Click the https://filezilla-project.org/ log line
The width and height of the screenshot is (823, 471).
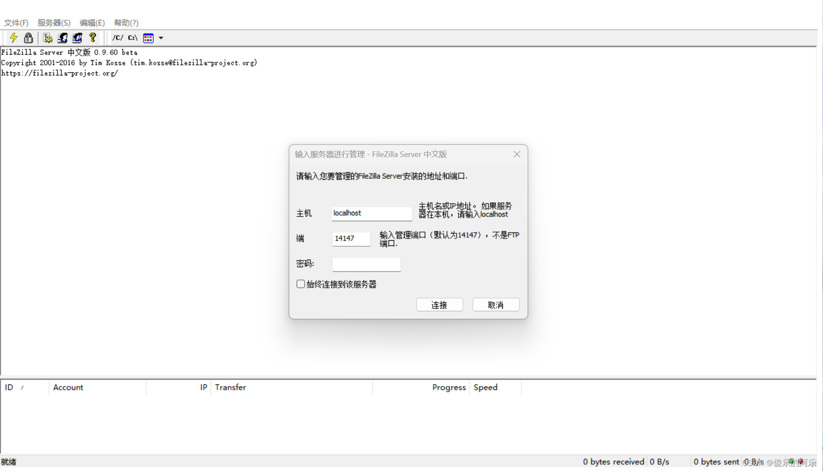[60, 73]
